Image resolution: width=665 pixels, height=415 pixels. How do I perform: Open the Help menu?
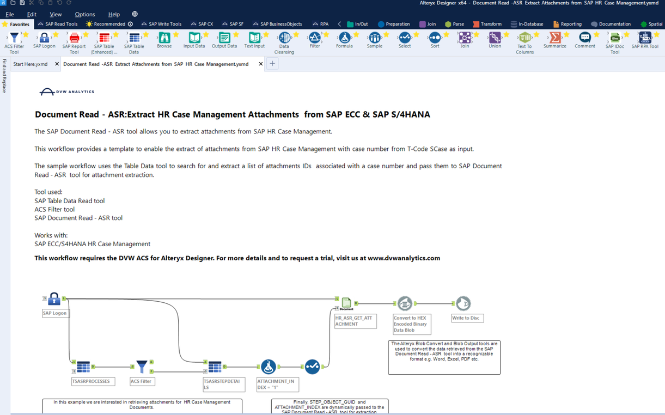point(114,14)
